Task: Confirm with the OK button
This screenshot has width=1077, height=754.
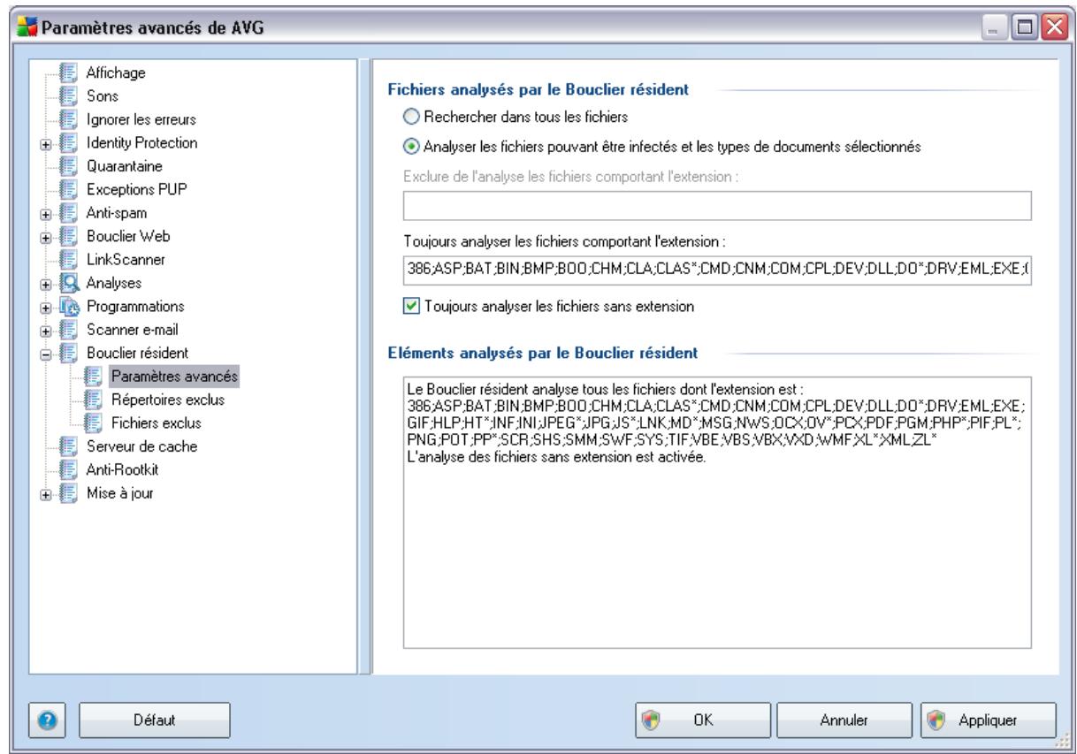Action: [x=704, y=720]
